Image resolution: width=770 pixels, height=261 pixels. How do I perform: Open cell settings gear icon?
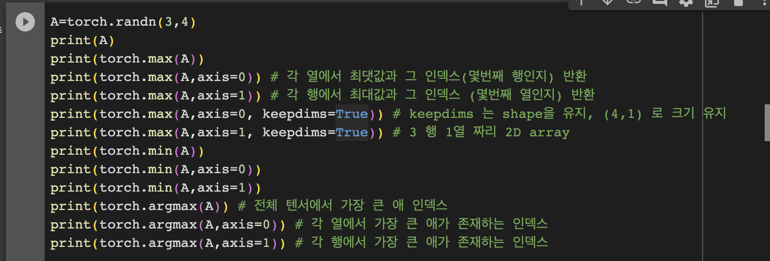(x=686, y=2)
